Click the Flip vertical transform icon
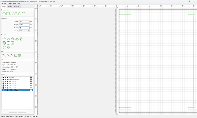Viewport: 197px width, 118px height. point(21,39)
